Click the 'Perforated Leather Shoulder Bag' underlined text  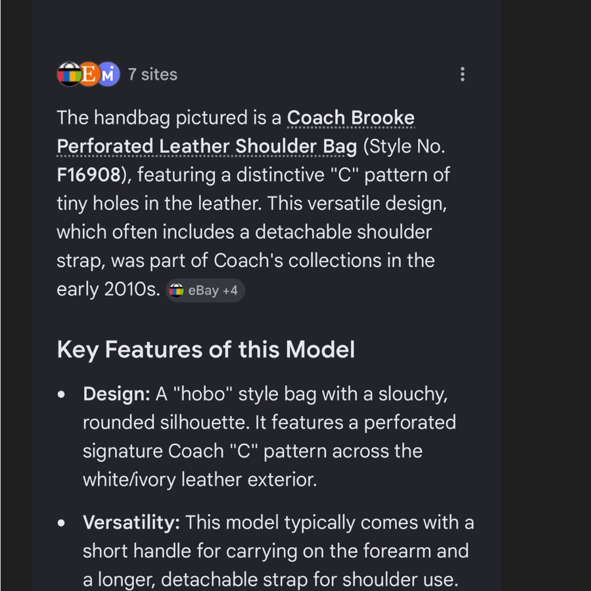coord(206,146)
